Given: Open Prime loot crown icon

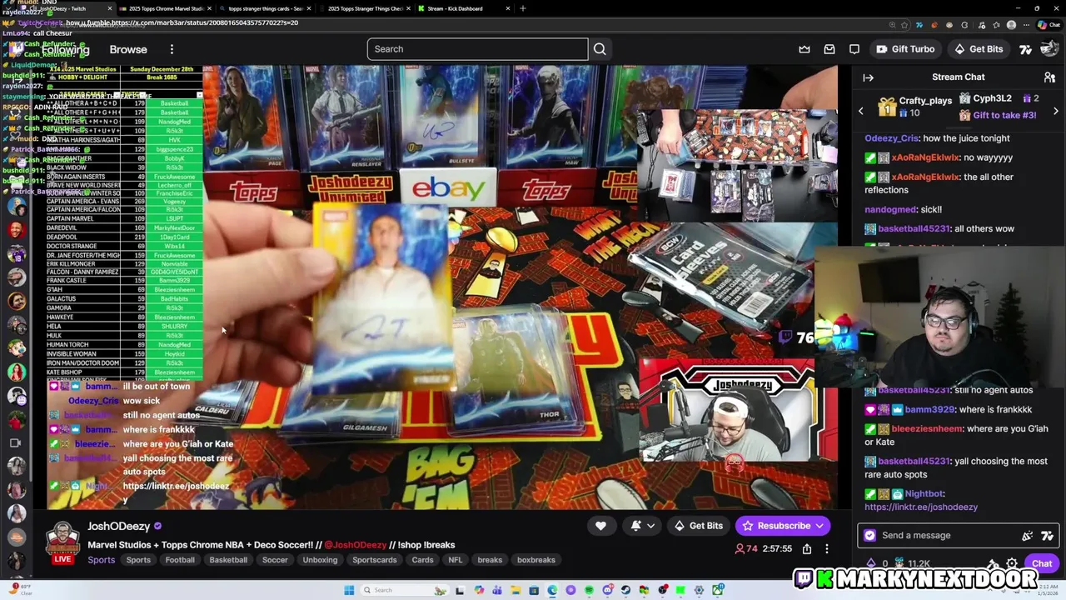Looking at the screenshot, I should [x=804, y=49].
